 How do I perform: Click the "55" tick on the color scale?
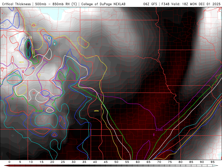[127, 162]
